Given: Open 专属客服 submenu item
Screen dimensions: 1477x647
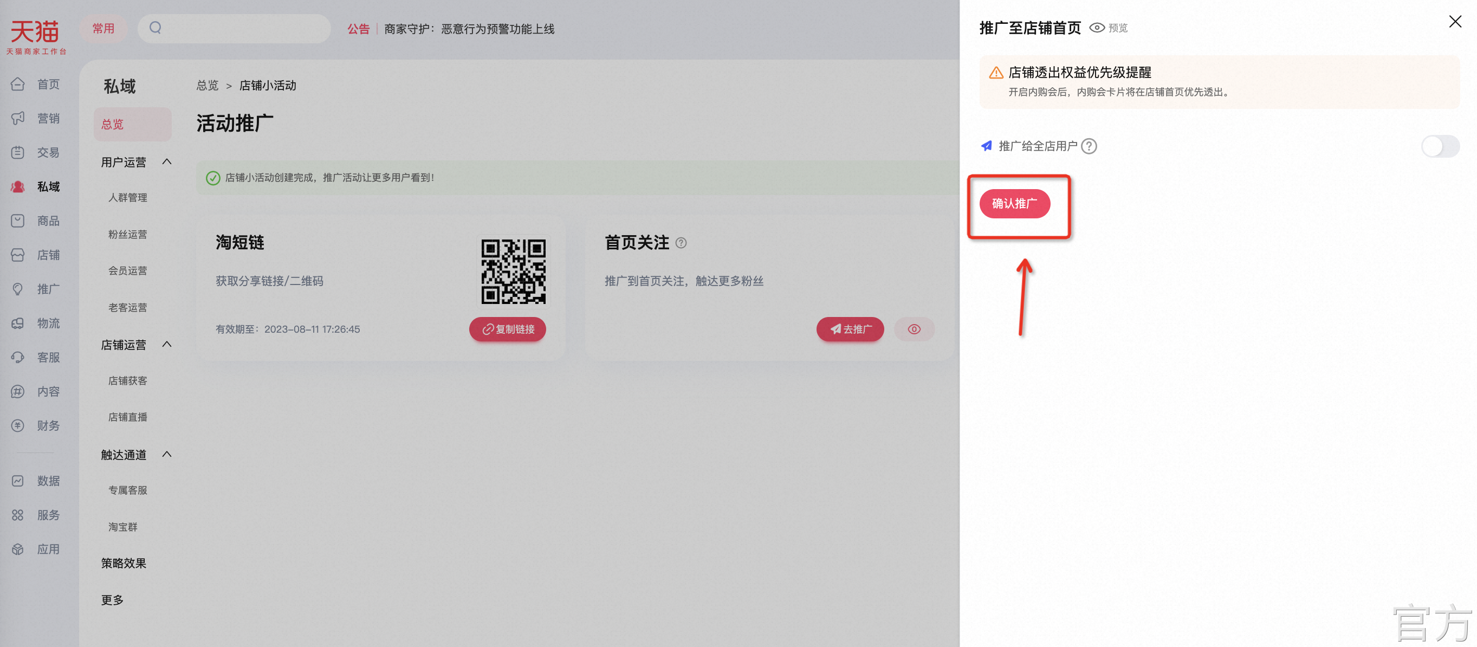Looking at the screenshot, I should coord(127,490).
